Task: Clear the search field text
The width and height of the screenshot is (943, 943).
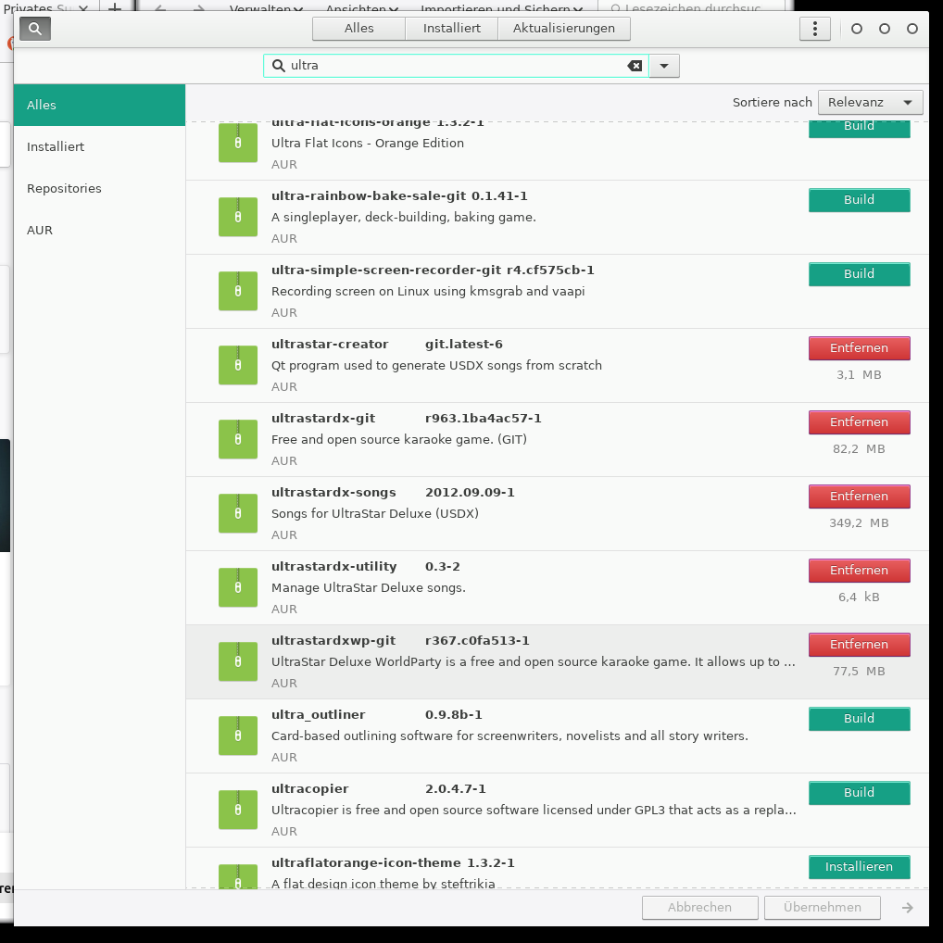Action: [635, 66]
